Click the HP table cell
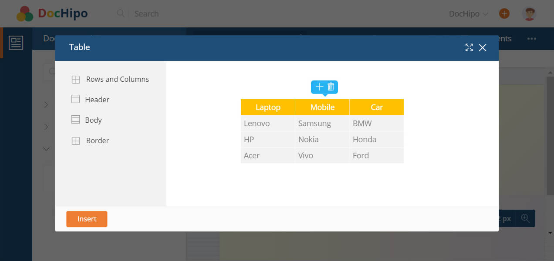 pos(268,139)
